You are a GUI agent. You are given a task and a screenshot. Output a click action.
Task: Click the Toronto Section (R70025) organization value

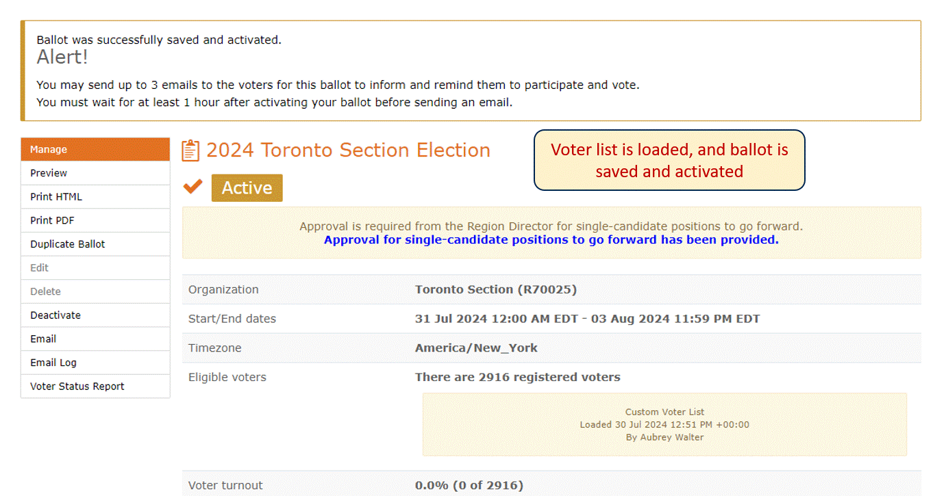(x=496, y=289)
